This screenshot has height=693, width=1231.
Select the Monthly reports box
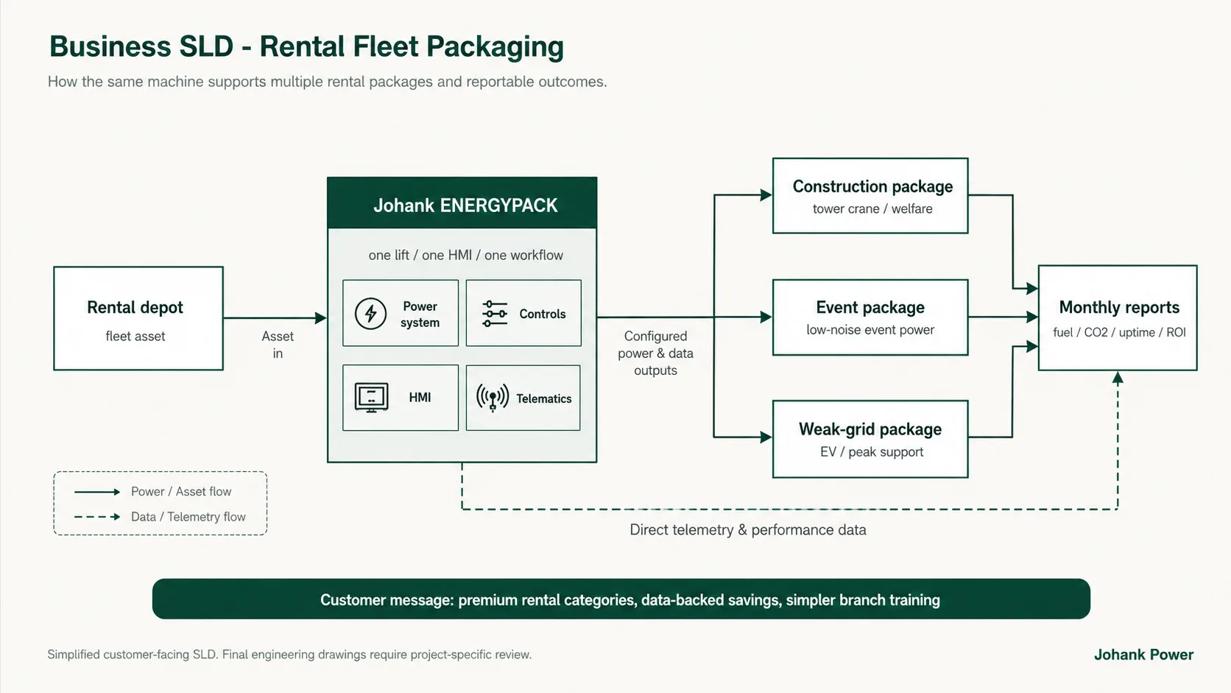1118,317
